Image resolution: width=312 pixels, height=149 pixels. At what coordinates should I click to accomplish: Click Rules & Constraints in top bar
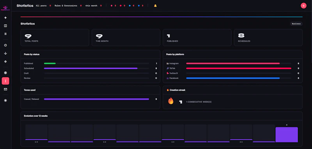click(66, 6)
